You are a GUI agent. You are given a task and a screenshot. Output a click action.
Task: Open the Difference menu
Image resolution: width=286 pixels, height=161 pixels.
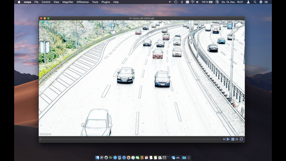pyautogui.click(x=83, y=2)
